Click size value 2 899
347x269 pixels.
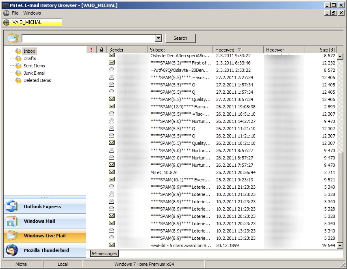pyautogui.click(x=330, y=107)
